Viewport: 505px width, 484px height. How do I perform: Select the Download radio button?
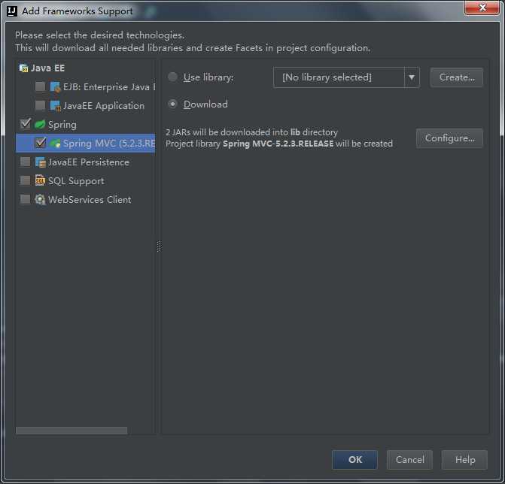tap(172, 104)
